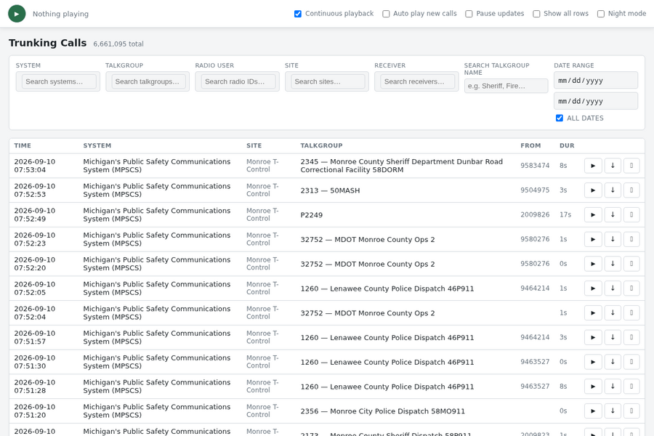Download the 07:53:04 Dunbar Road call audio
Image resolution: width=654 pixels, height=436 pixels.
[613, 166]
